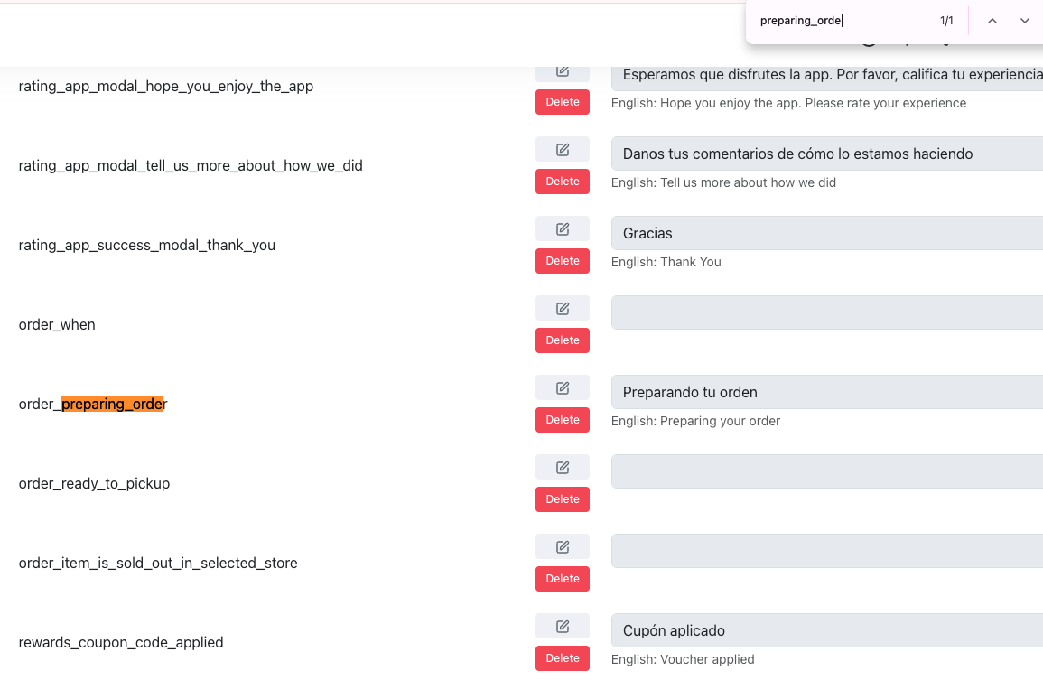
Task: Click edit icon for order_ready_to_pickup
Action: click(x=562, y=467)
